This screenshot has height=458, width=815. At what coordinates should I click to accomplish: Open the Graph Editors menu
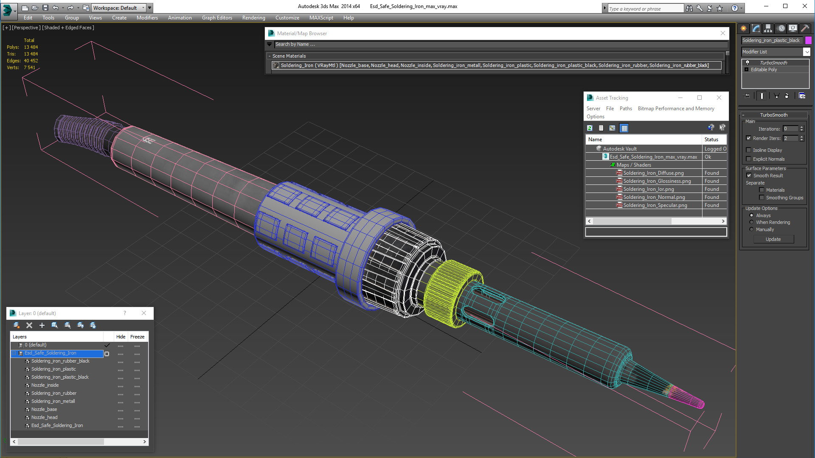click(x=217, y=18)
